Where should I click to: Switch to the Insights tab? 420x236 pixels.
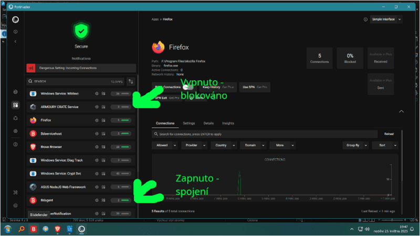[x=228, y=123]
